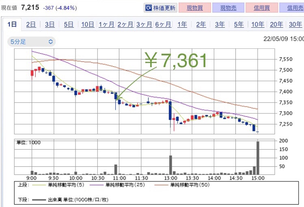Click the 単純移動平均(25) legend entry
The image size is (304, 207).
[x=117, y=185]
